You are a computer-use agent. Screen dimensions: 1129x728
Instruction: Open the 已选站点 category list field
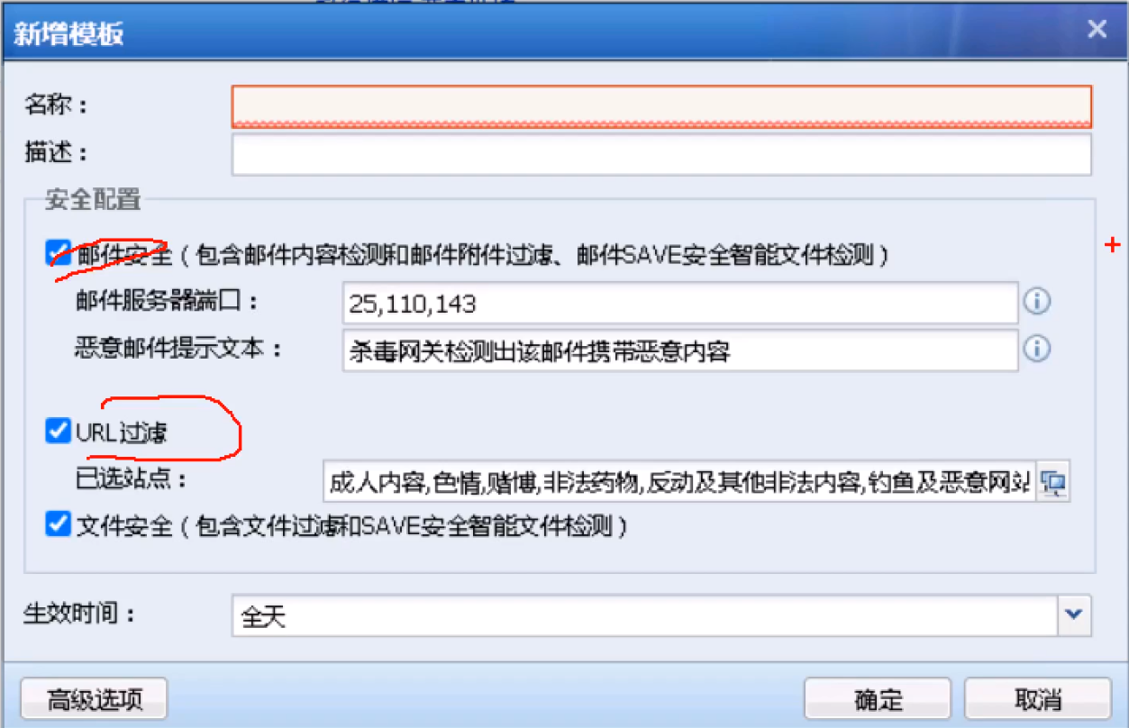click(x=680, y=482)
